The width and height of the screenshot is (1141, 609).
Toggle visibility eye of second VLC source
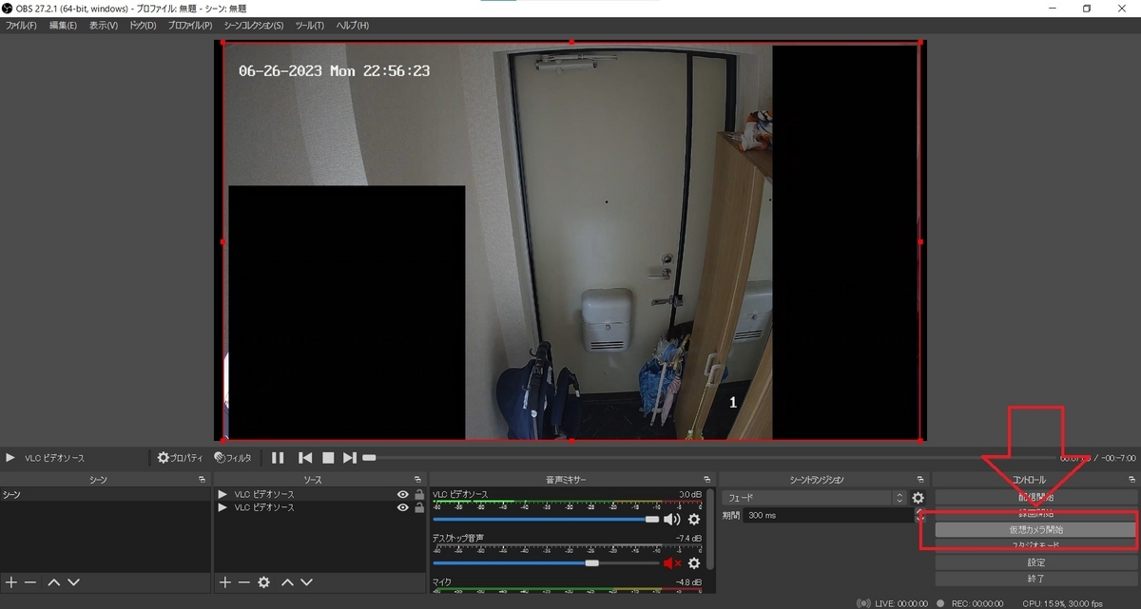point(403,507)
